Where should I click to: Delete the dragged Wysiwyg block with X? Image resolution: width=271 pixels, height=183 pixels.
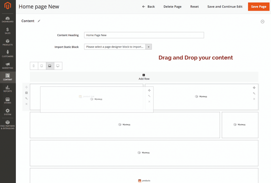coord(149,102)
